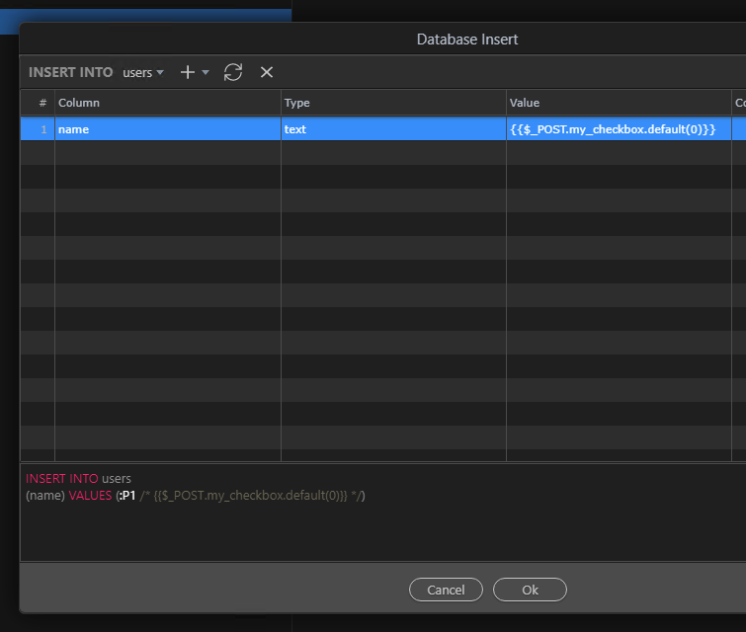The width and height of the screenshot is (746, 632).
Task: Click the INSERT INTO label
Action: [71, 73]
